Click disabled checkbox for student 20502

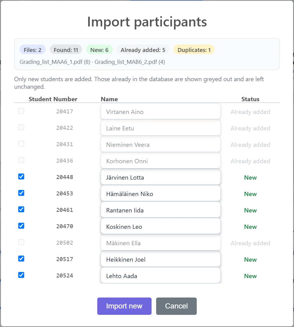(x=21, y=242)
